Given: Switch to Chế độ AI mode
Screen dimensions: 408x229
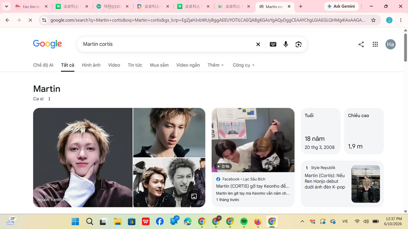Looking at the screenshot, I should 43,65.
